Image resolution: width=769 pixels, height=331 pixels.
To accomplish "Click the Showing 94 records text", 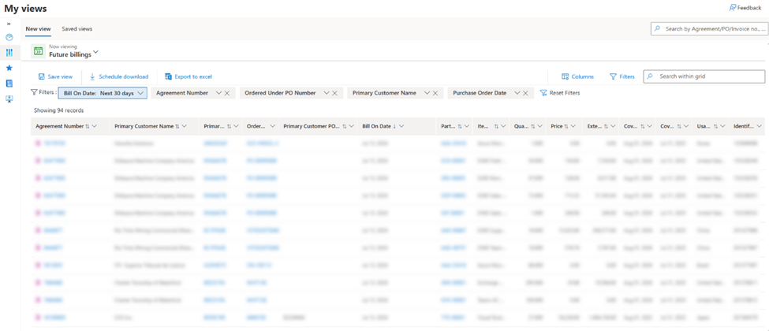I will point(59,110).
